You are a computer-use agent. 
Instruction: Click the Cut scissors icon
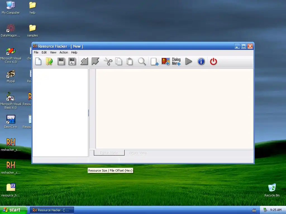point(108,61)
